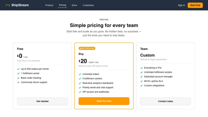Screen dimensions: 208x117
Task: Click 'Free forever for individuals' note
Action: click(x=29, y=61)
